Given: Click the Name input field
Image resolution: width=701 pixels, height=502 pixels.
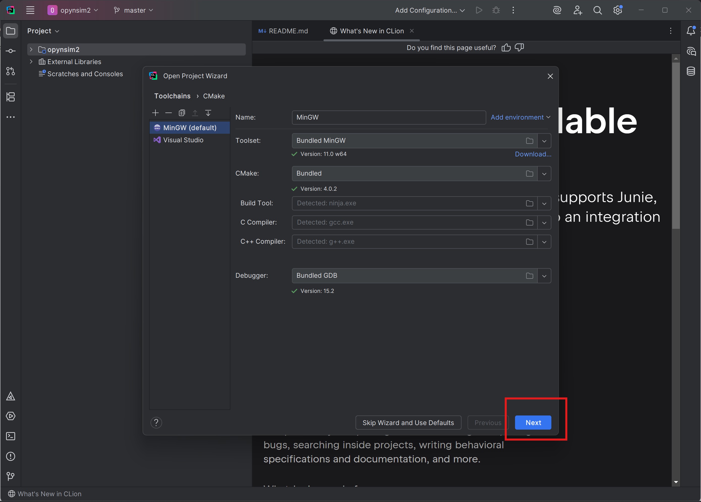Looking at the screenshot, I should coord(389,117).
